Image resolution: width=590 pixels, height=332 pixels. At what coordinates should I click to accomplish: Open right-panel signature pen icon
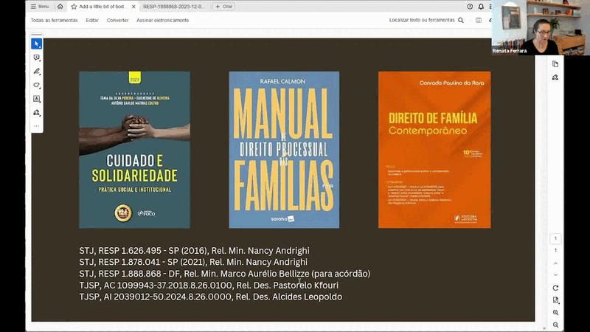[x=555, y=77]
